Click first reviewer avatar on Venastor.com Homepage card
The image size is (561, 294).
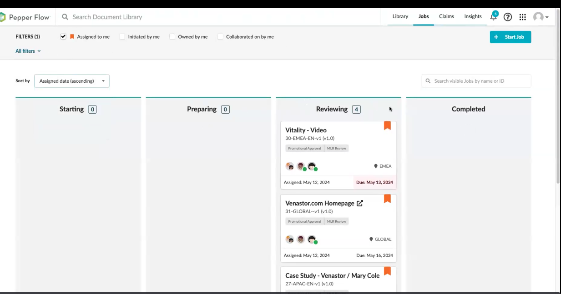coord(290,239)
